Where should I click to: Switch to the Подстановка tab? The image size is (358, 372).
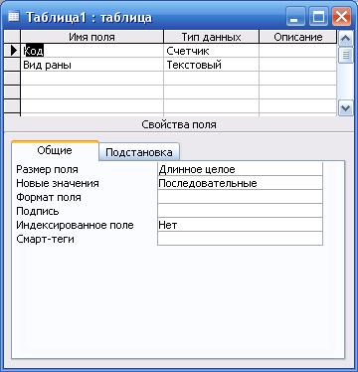139,152
